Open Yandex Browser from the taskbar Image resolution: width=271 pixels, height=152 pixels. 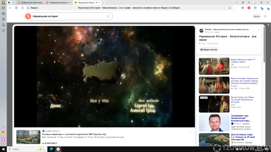[58, 149]
